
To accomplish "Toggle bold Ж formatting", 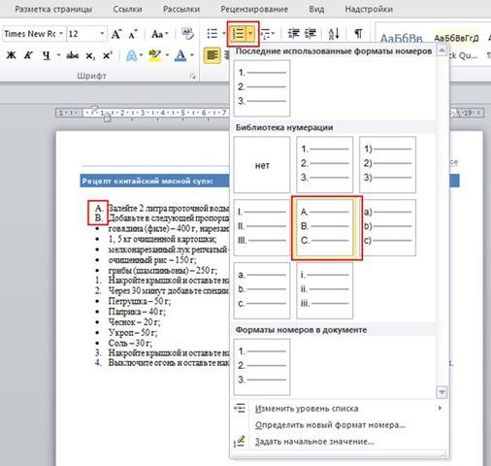I will (x=11, y=55).
